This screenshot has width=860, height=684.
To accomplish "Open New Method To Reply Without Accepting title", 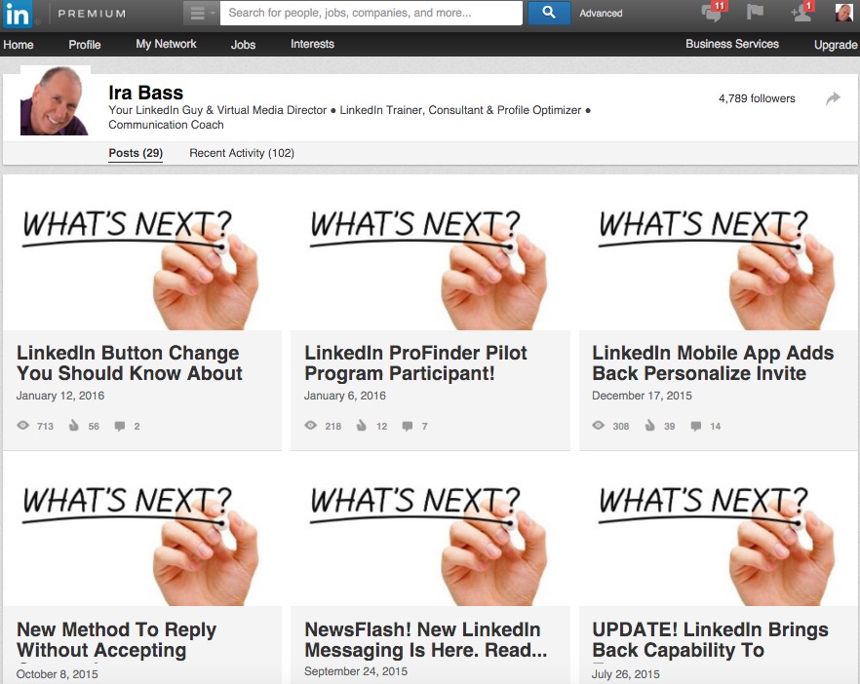I will click(116, 639).
